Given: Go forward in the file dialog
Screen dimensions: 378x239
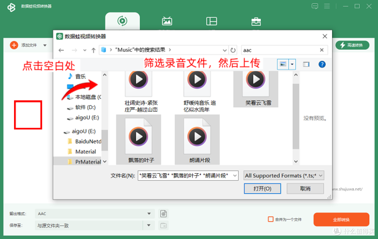Looking at the screenshot, I should click(x=74, y=50).
